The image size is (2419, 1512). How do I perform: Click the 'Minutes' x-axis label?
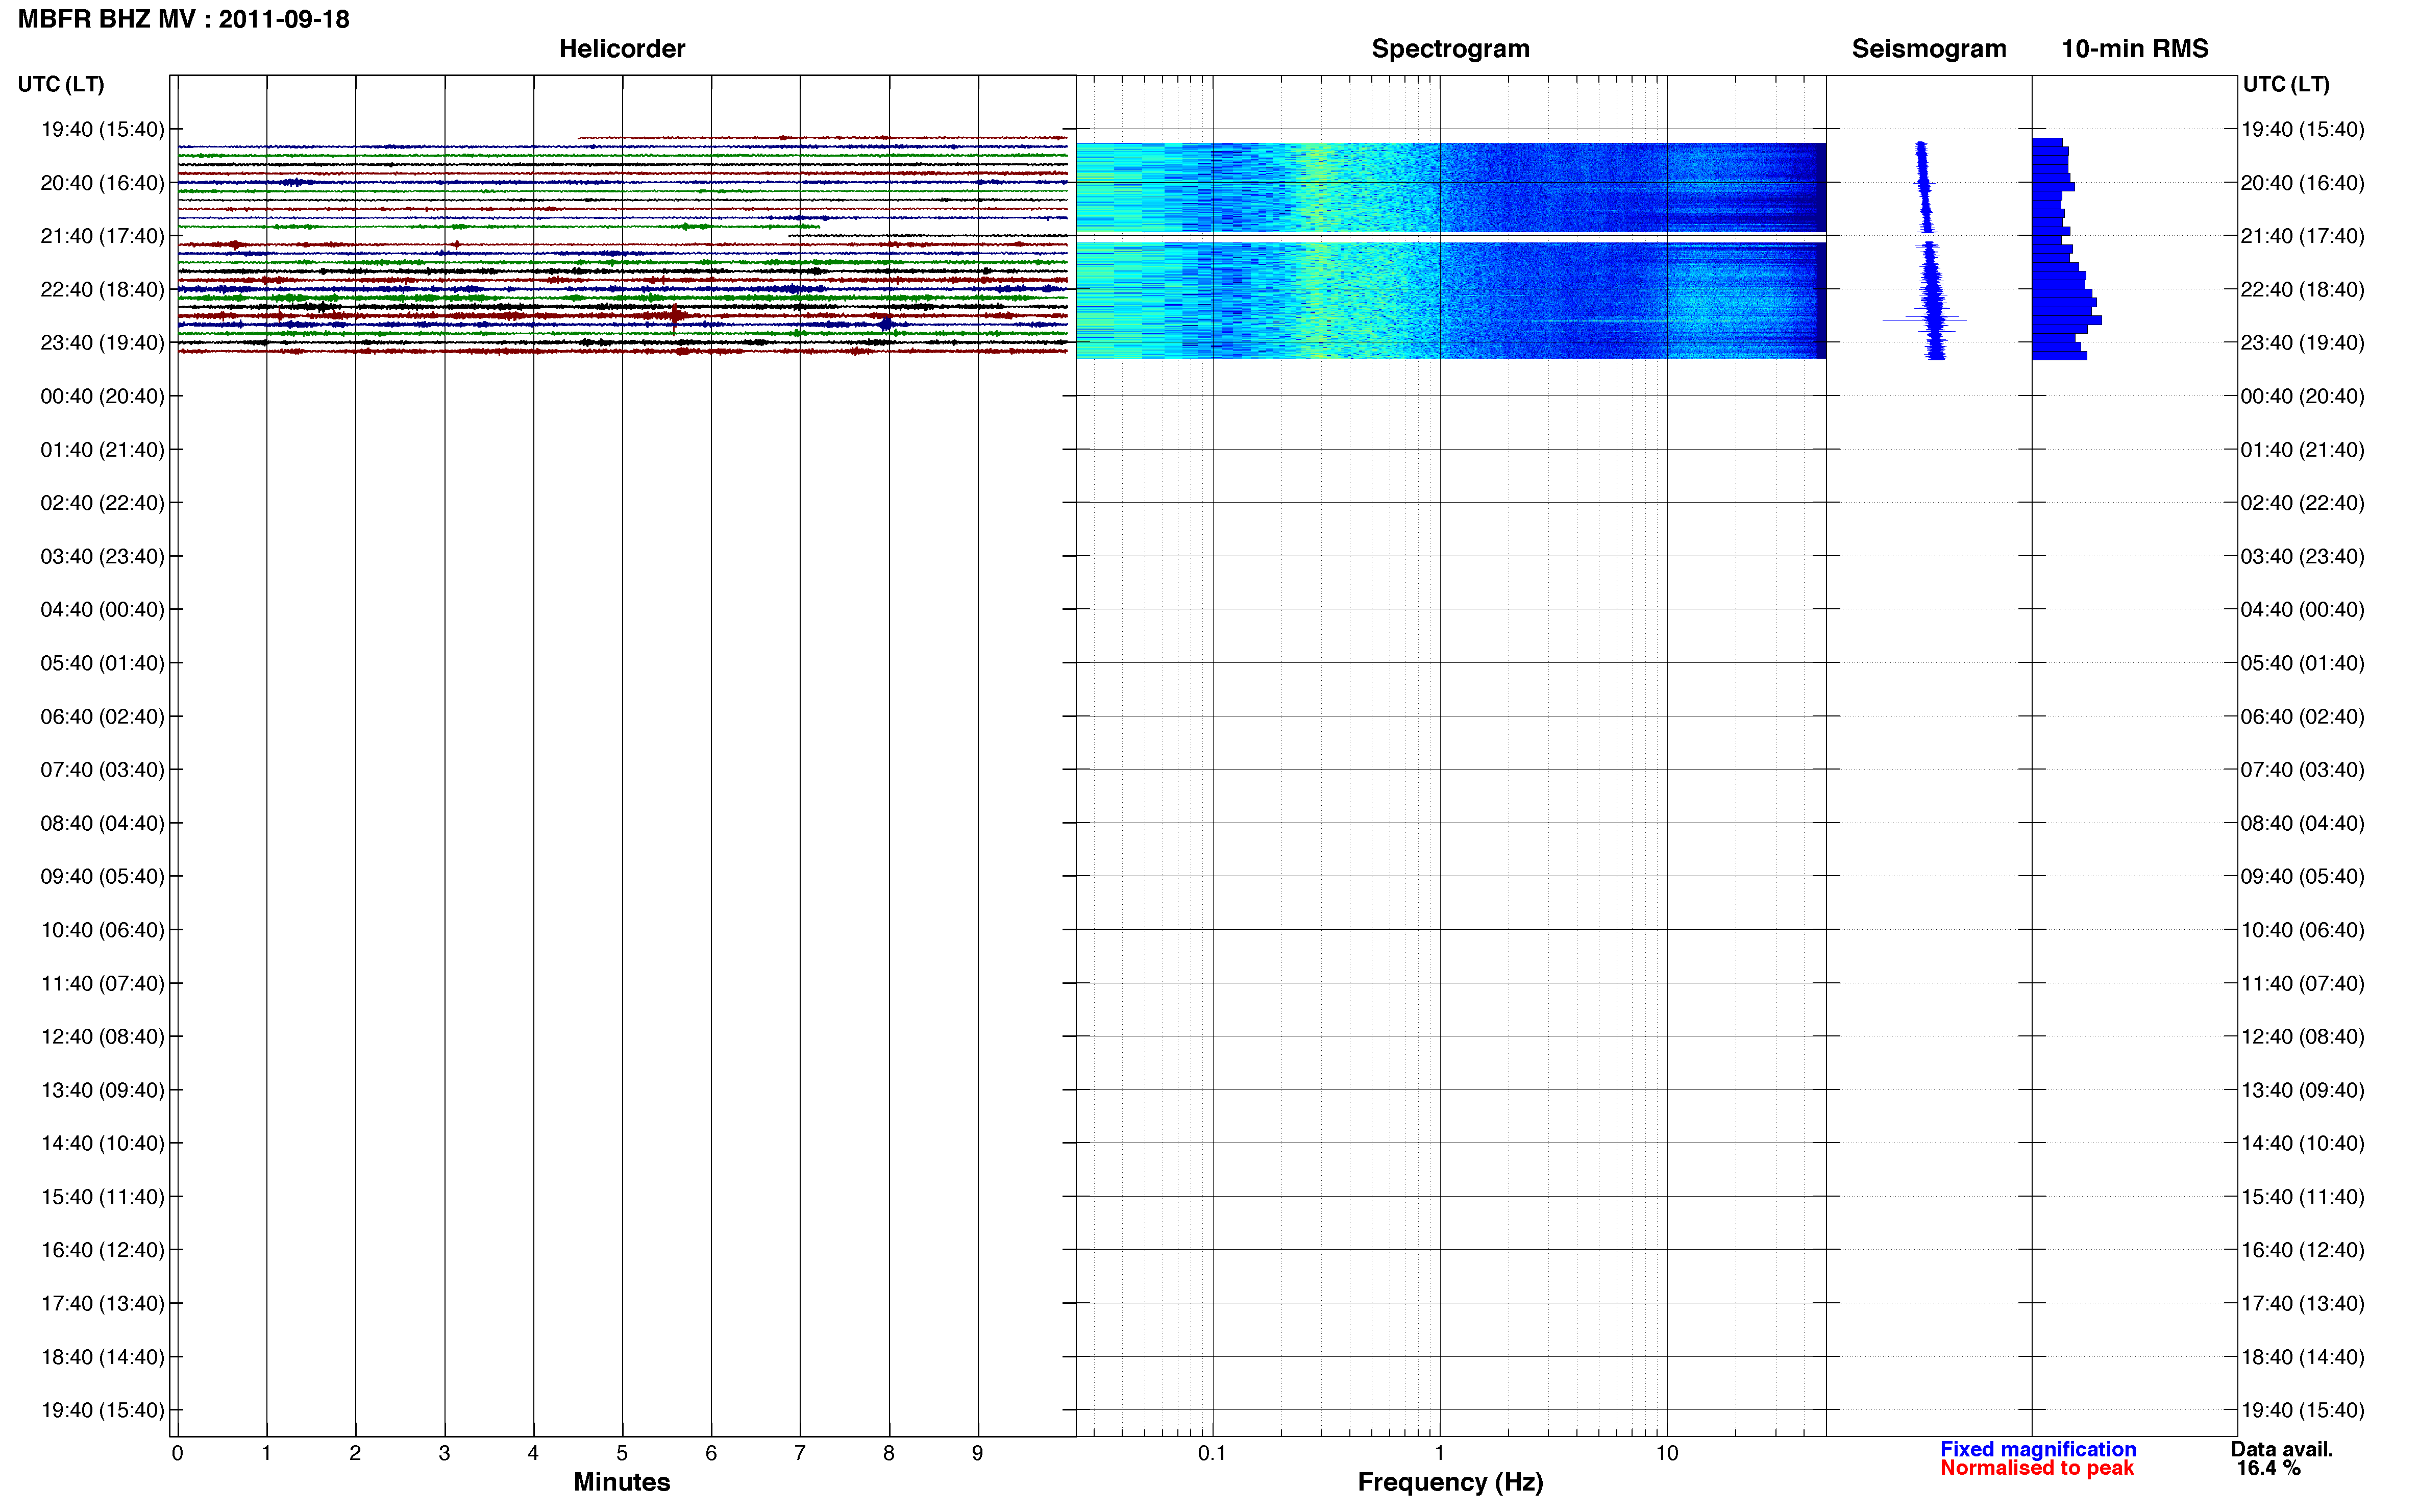point(621,1482)
